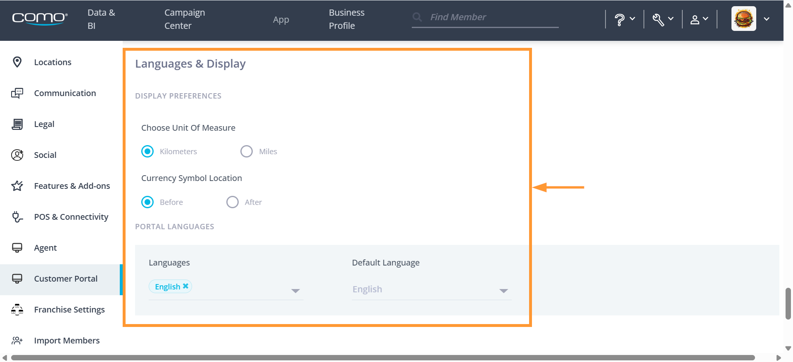Expand chevron next to wrench icon
The height and width of the screenshot is (362, 793).
[671, 19]
